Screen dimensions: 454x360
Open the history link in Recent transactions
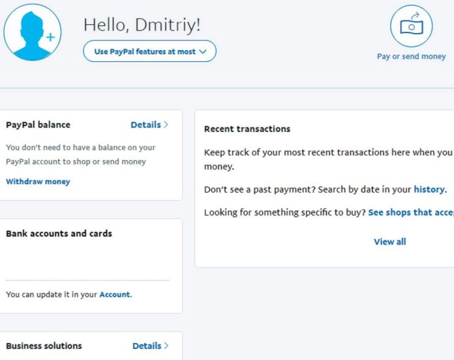[429, 189]
